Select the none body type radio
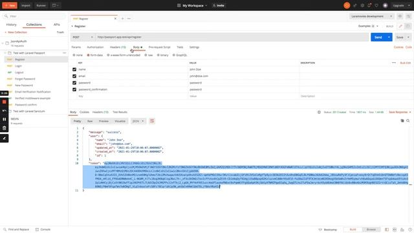Viewport: 414px width, 233px height. tap(74, 55)
